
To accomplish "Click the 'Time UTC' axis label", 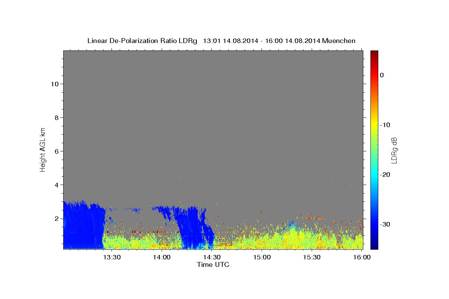I will coord(213,265).
